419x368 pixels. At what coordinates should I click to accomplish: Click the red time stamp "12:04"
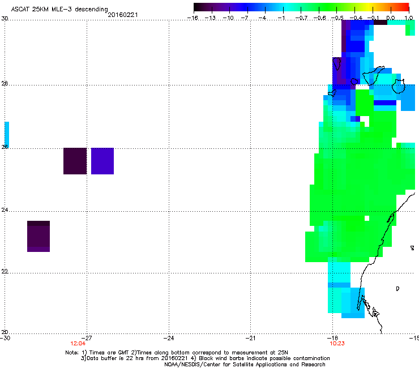point(78,344)
